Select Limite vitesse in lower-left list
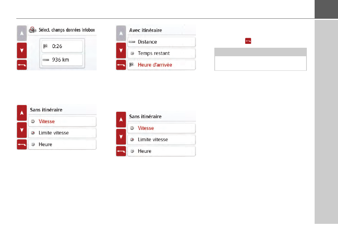Screen dimensions: 338x238 point(62,133)
